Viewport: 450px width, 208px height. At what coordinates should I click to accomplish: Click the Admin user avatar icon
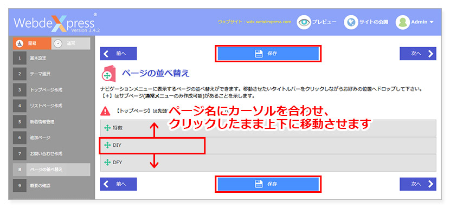click(x=402, y=22)
